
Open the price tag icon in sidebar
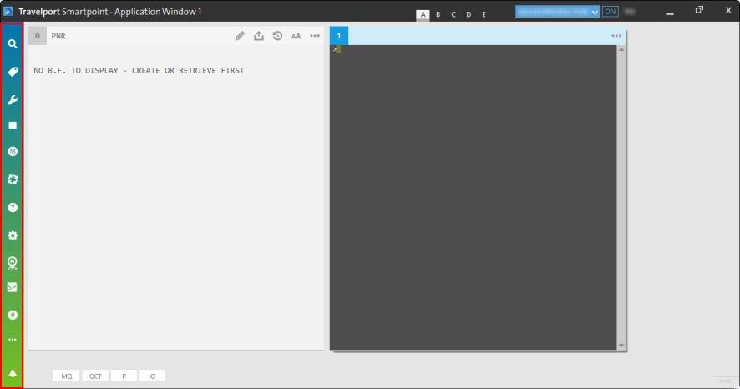pos(13,72)
